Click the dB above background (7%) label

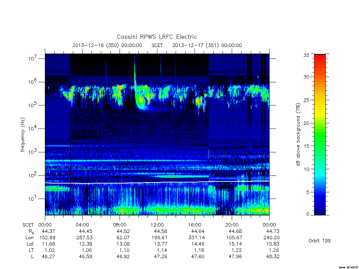tap(298, 134)
